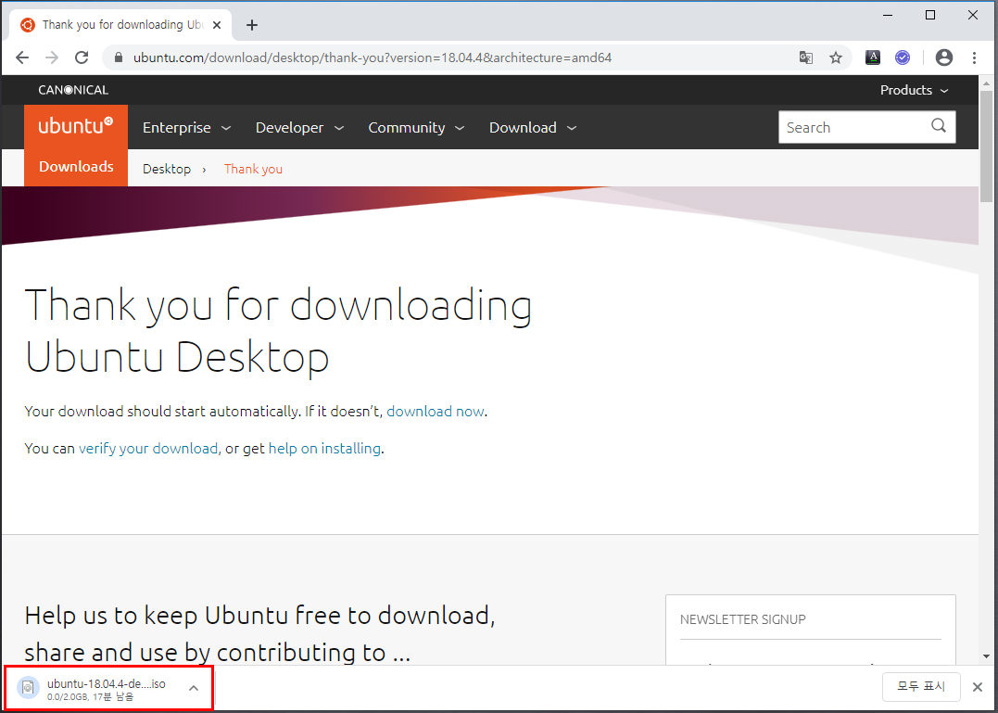Image resolution: width=998 pixels, height=713 pixels.
Task: Open the Download menu
Action: coord(533,127)
